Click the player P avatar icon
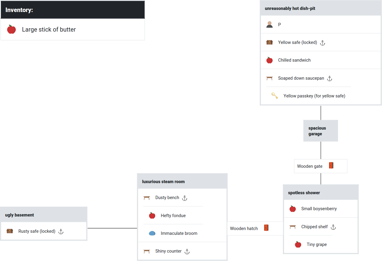Viewport: 382px width, 261px height. 269,25
